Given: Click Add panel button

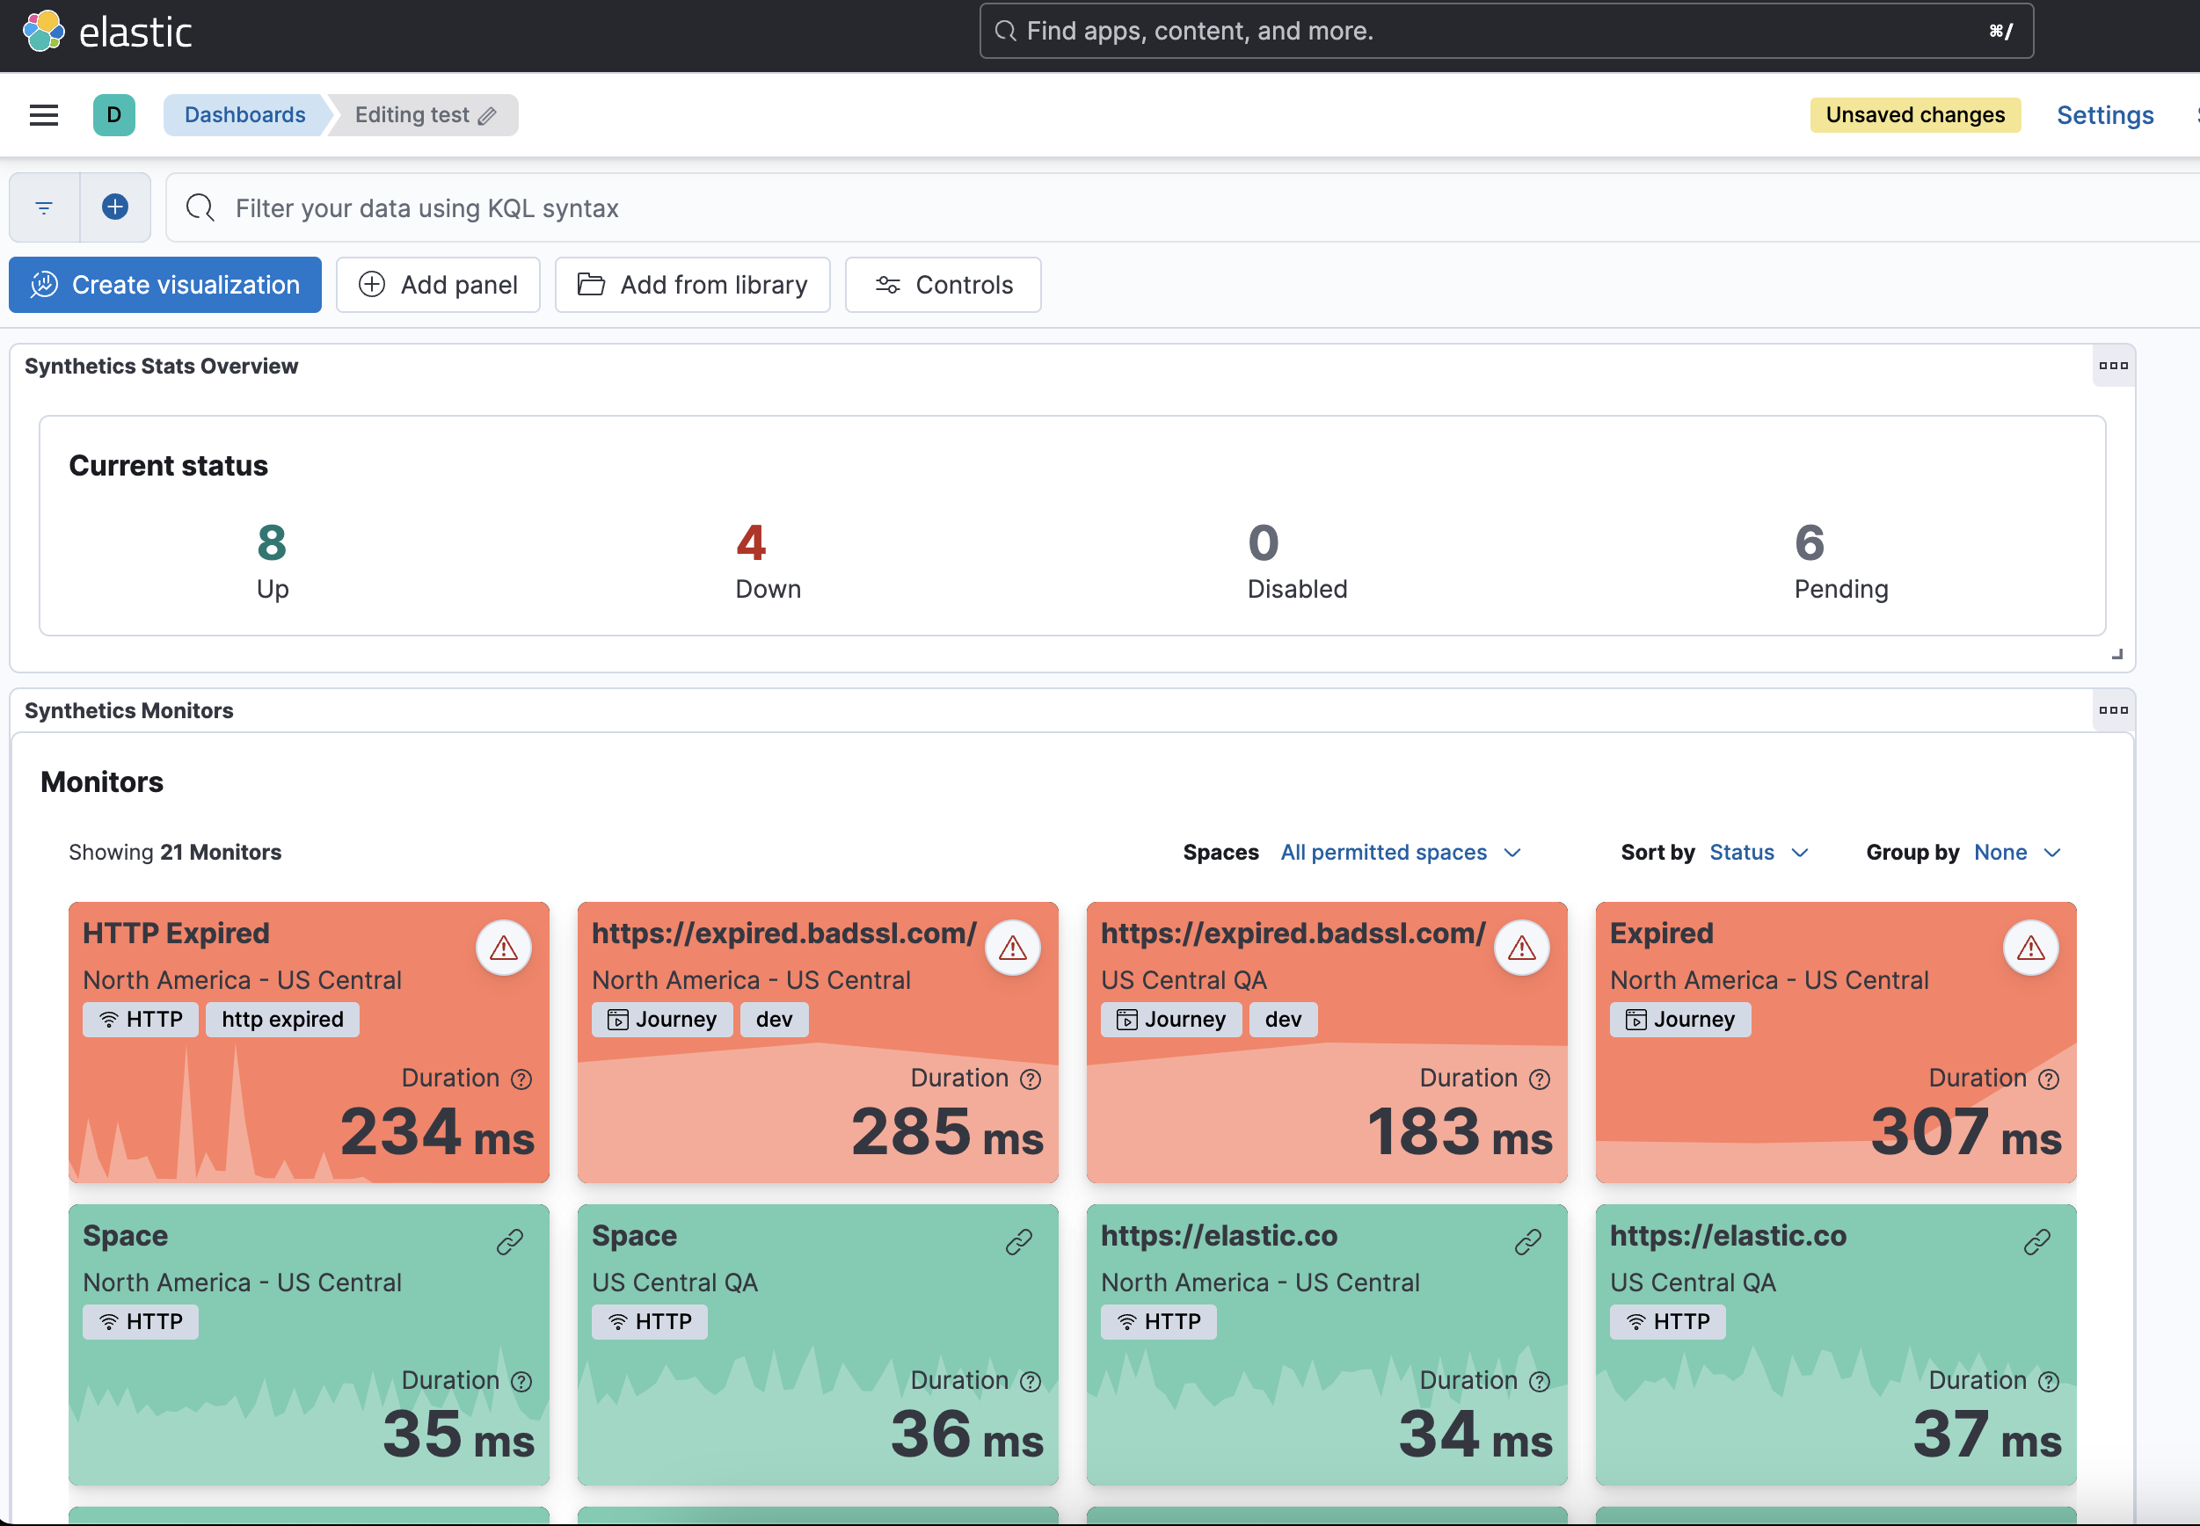Looking at the screenshot, I should (x=438, y=285).
